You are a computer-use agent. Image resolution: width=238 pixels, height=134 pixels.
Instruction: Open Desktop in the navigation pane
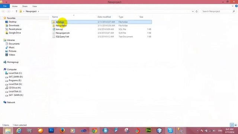pyautogui.click(x=12, y=22)
